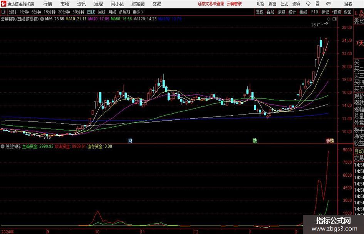This screenshot has height=234, width=364.
Task: Open the 选项 menu
Action: pos(296,4)
